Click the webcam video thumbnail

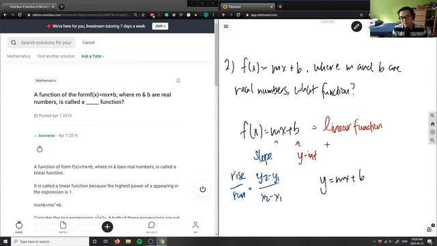point(404,18)
